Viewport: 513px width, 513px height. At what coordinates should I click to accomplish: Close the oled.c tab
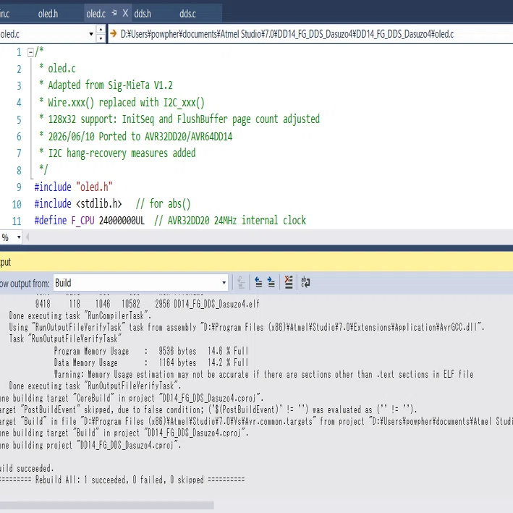[x=125, y=13]
